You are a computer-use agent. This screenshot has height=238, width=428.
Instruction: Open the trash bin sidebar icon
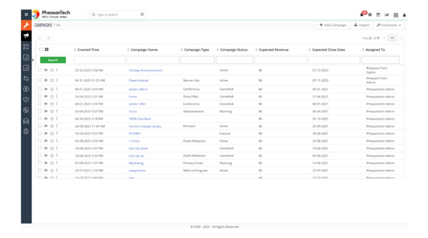[26, 131]
